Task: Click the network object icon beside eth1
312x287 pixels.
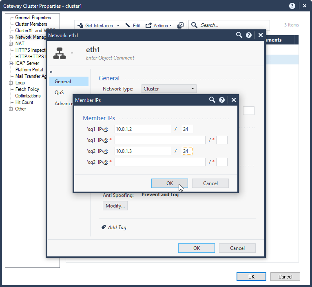Action: 59,53
